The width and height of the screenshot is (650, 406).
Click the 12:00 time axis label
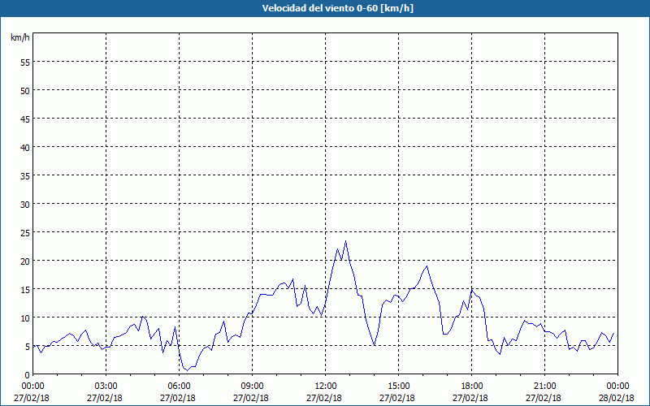tap(324, 387)
